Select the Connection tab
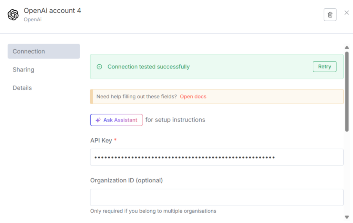 [x=44, y=51]
